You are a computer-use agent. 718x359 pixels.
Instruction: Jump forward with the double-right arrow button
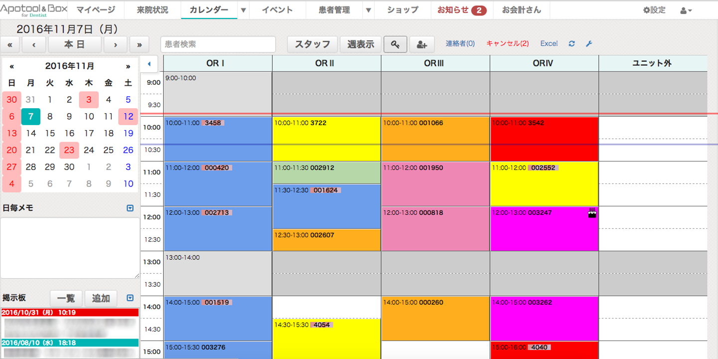tap(140, 44)
